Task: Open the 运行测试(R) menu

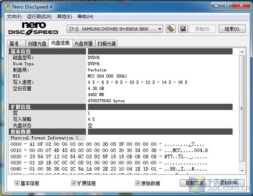Action: [39, 17]
